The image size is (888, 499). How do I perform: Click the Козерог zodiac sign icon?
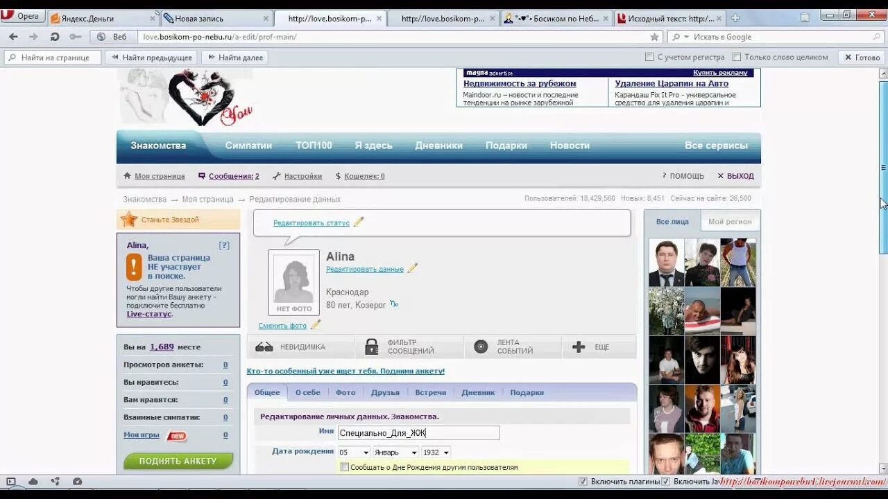394,304
